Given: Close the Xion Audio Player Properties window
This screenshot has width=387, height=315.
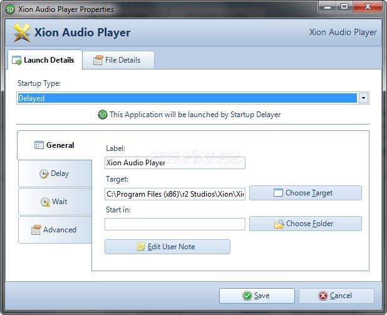Looking at the screenshot, I should click(x=368, y=7).
